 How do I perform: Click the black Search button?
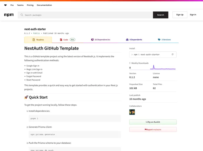[x=161, y=15]
